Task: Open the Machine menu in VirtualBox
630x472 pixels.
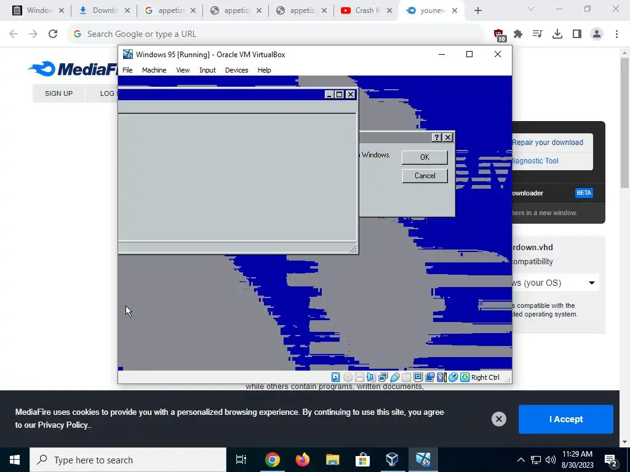Action: (x=154, y=70)
